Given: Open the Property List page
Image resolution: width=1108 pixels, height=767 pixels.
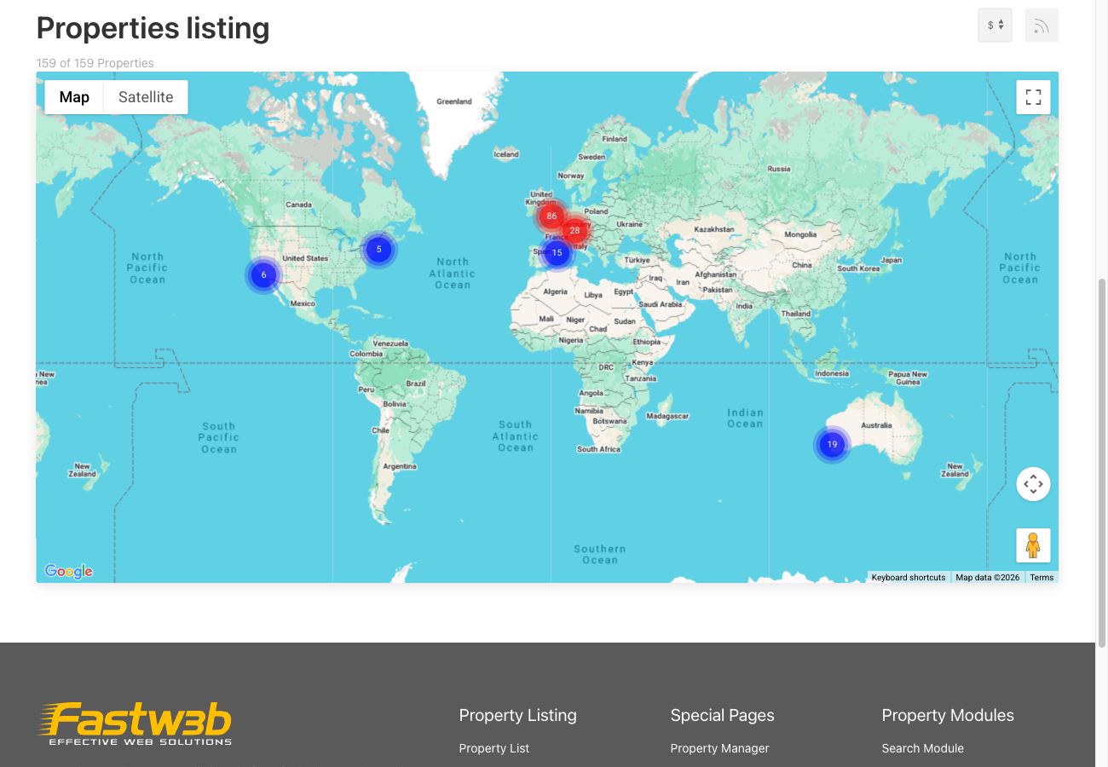Looking at the screenshot, I should (494, 748).
